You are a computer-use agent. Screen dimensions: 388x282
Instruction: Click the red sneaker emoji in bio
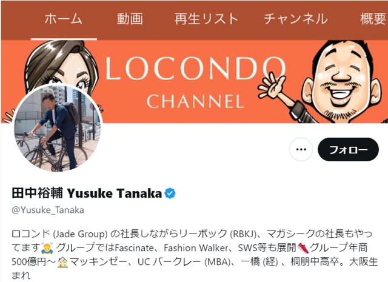coord(303,248)
